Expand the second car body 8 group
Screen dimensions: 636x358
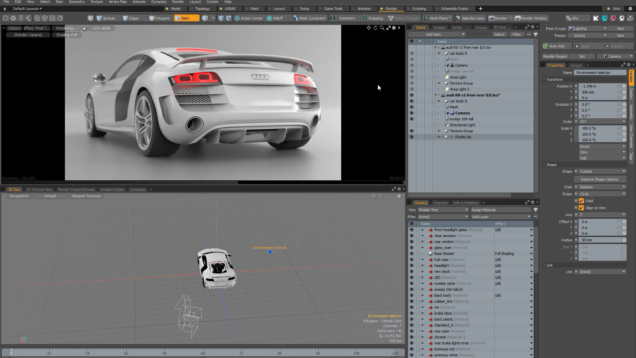(439, 101)
